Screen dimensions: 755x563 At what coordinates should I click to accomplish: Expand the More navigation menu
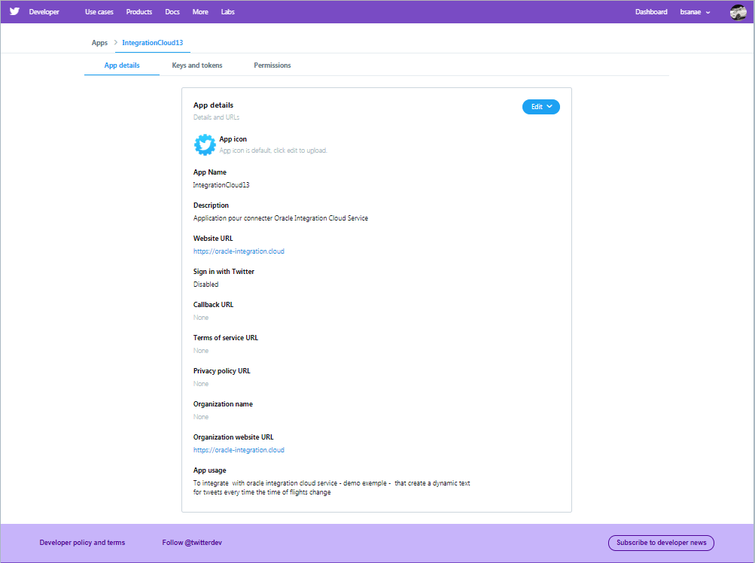199,11
